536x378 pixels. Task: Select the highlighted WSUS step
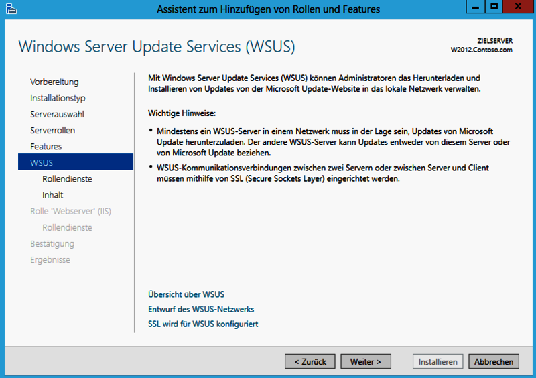76,162
